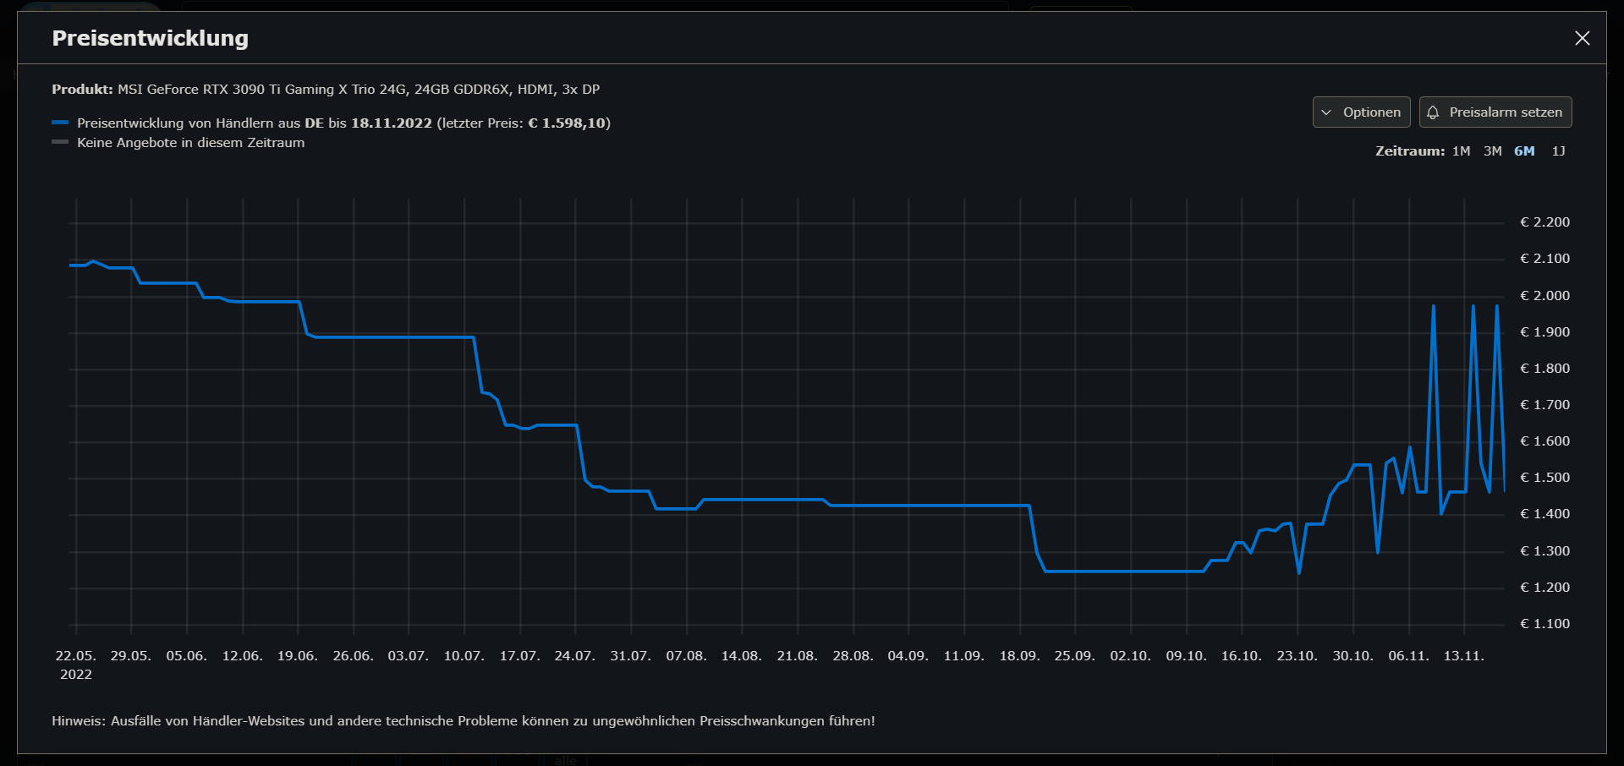Click the Zeitraum label text
The width and height of the screenshot is (1624, 766).
(x=1409, y=150)
